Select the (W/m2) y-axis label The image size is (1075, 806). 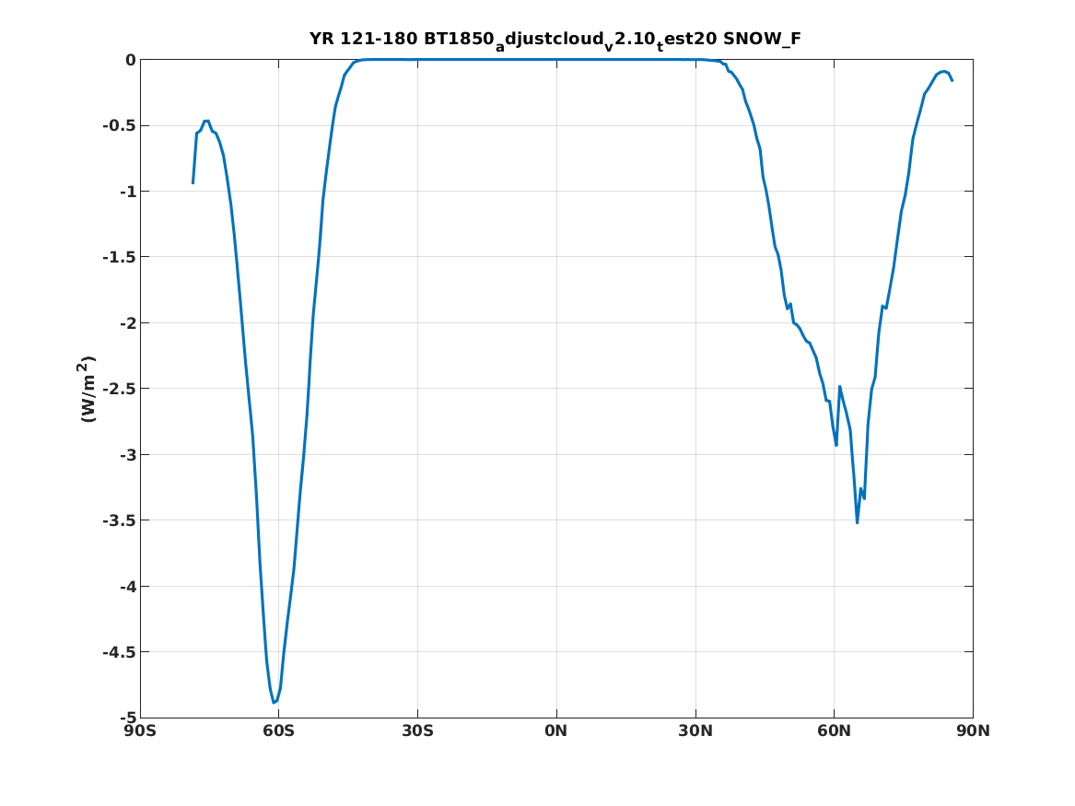[x=87, y=389]
